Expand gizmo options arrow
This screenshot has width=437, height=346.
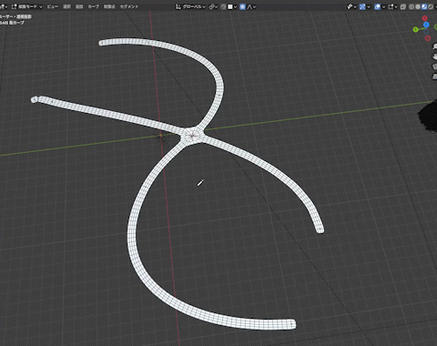(369, 6)
